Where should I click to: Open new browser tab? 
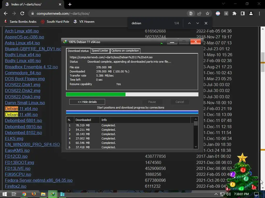(70, 4)
